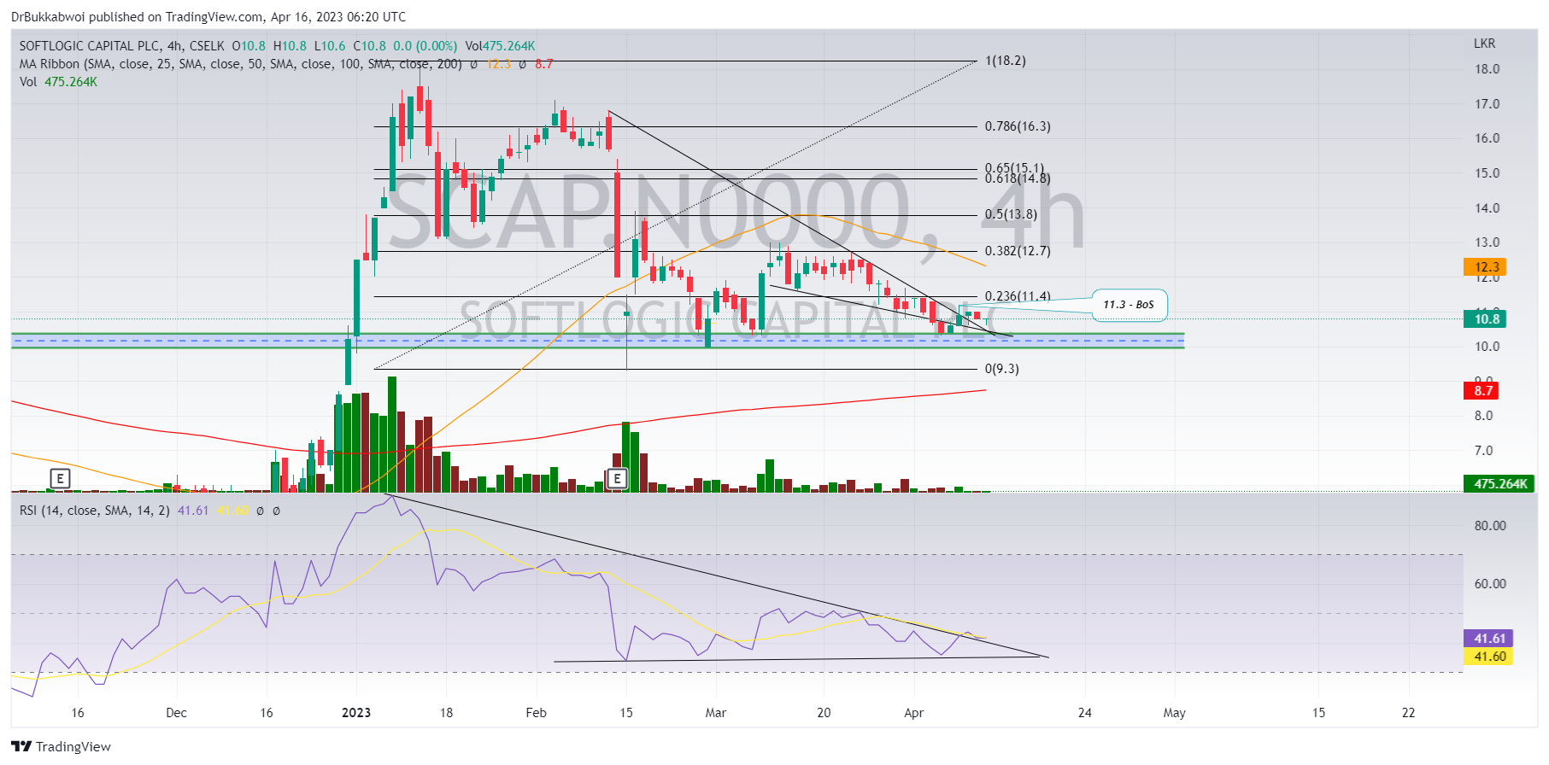Image resolution: width=1549 pixels, height=765 pixels.
Task: Select the 0(9.3) Fibonacci level label
Action: coord(1001,369)
